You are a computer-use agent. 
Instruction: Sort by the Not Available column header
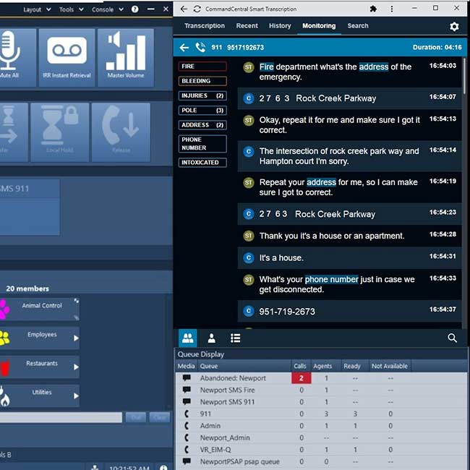(390, 366)
